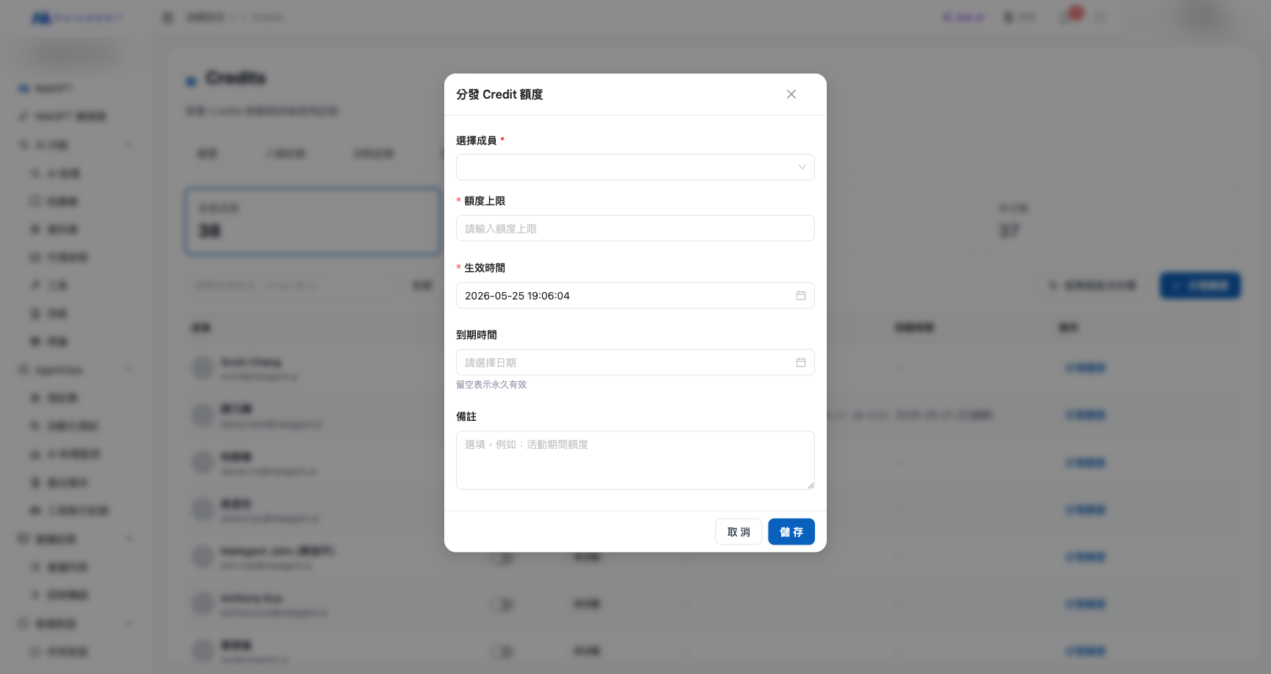Click the 儲存 button
This screenshot has width=1271, height=674.
point(791,532)
